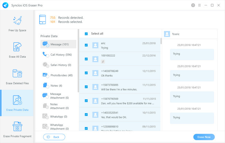Select the "Ok thanks" message text
The image size is (225, 143).
107,76
